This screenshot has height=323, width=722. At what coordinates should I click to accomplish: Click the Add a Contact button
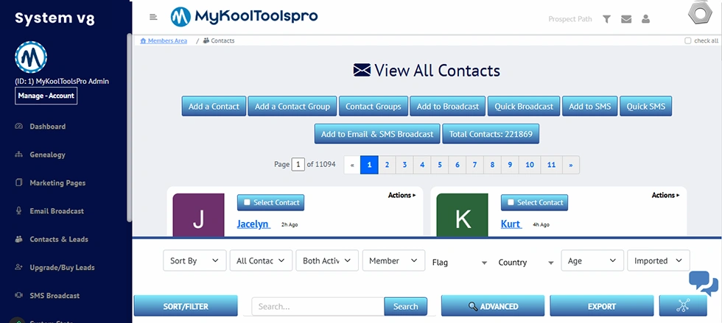214,106
